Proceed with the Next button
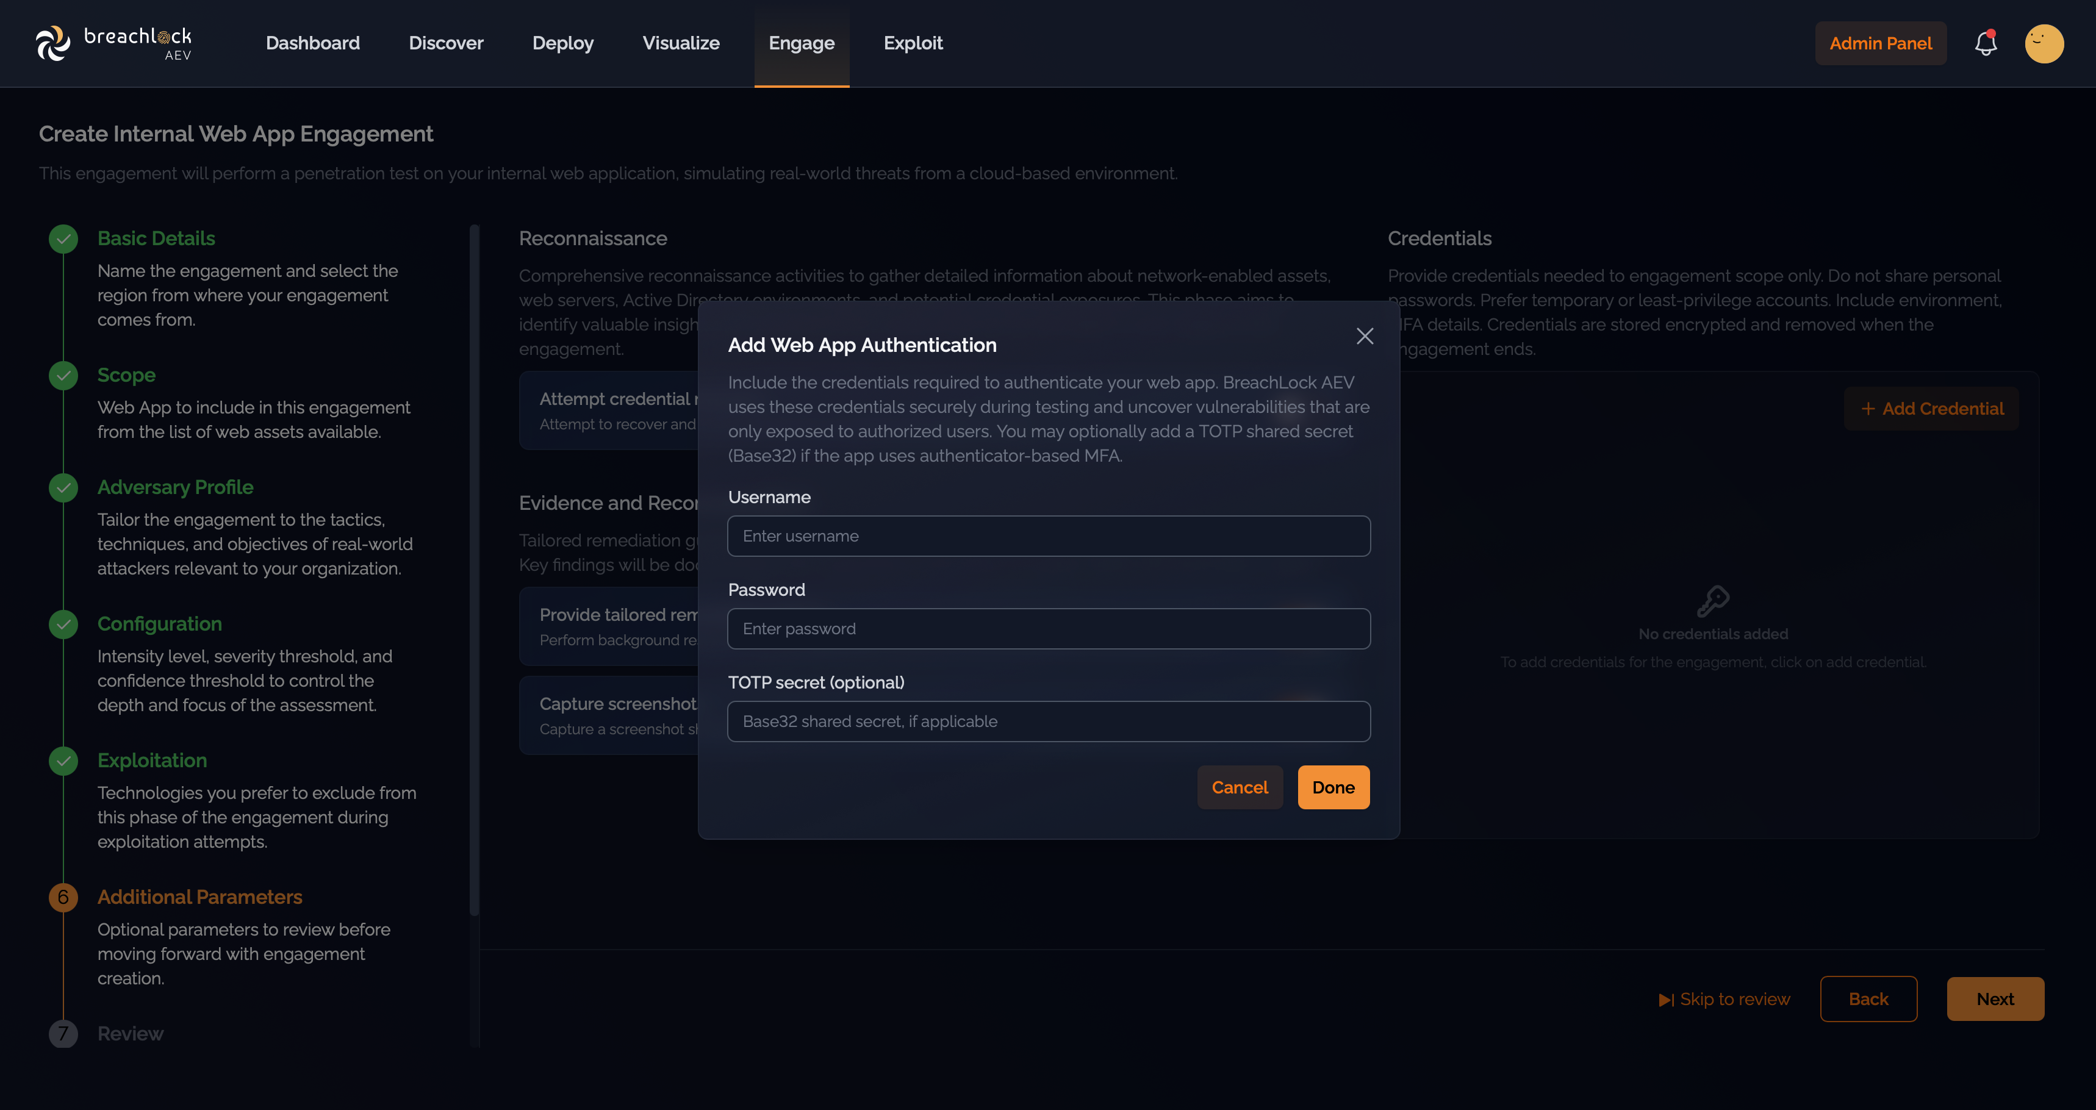The width and height of the screenshot is (2096, 1110). click(x=1995, y=998)
